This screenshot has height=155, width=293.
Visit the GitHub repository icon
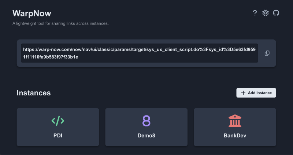tap(276, 13)
